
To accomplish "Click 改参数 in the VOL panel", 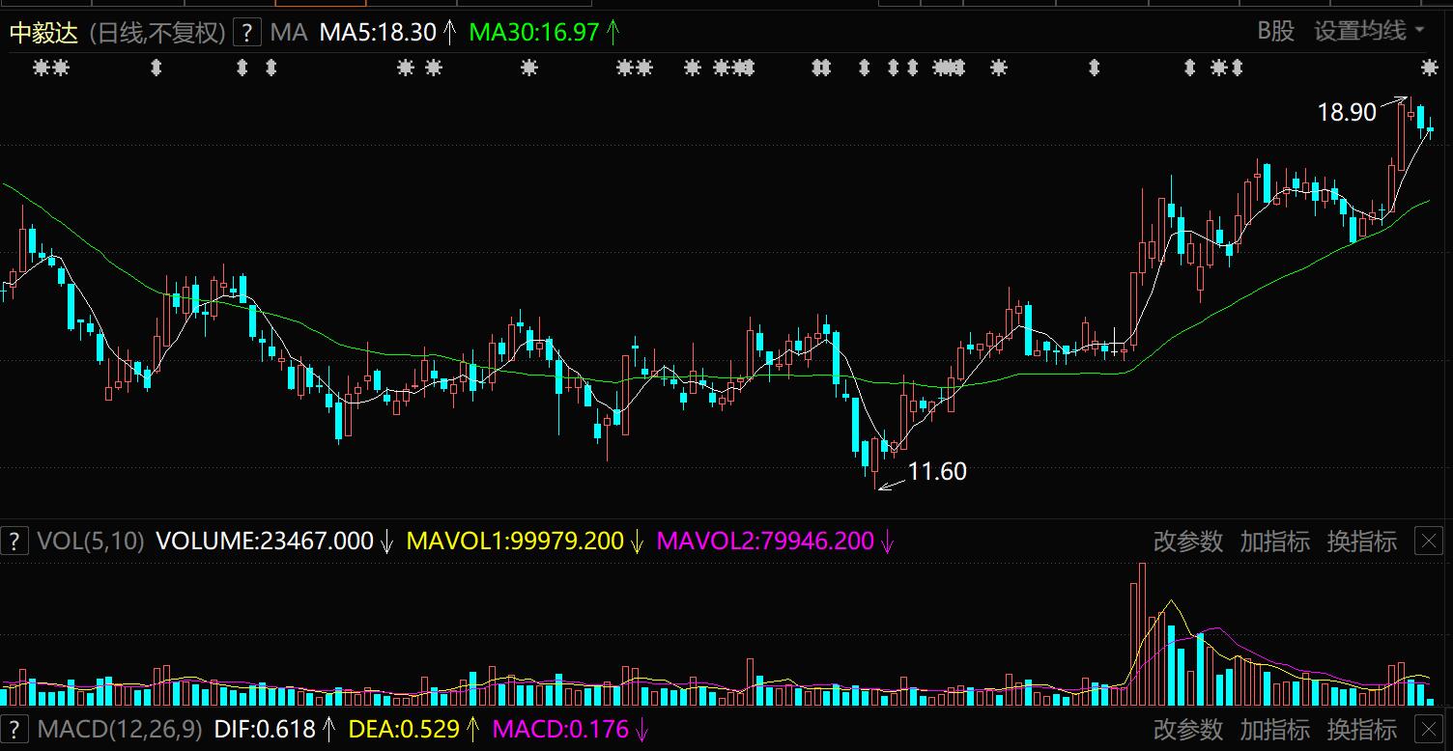I will click(x=1188, y=542).
